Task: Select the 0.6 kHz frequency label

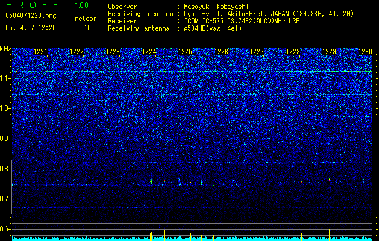Action: (5, 229)
